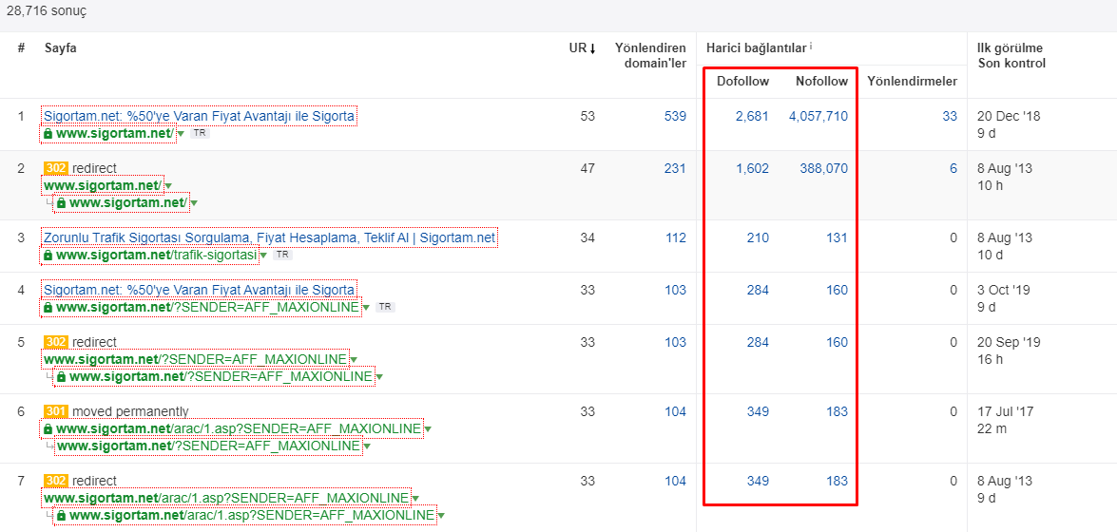Open row 1 www.sigortam.net/ URL link
Viewport: 1117px width, 532px height.
(x=114, y=134)
